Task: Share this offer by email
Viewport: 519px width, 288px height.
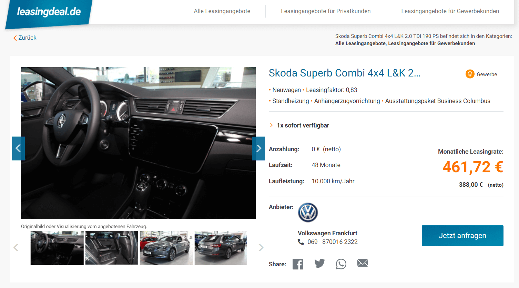Action: [363, 263]
